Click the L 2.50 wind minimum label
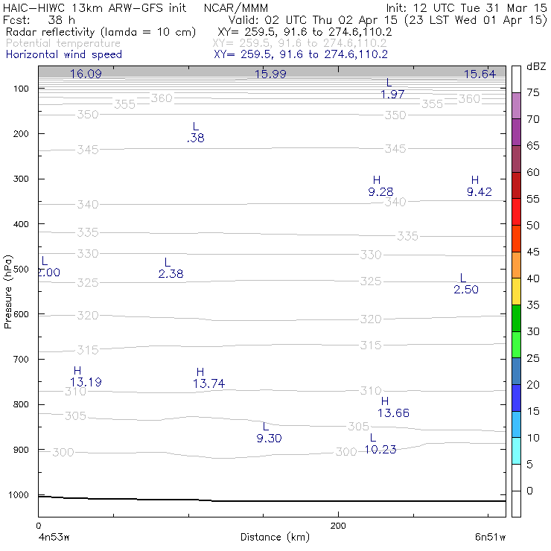Image resolution: width=551 pixels, height=551 pixels. (x=465, y=284)
